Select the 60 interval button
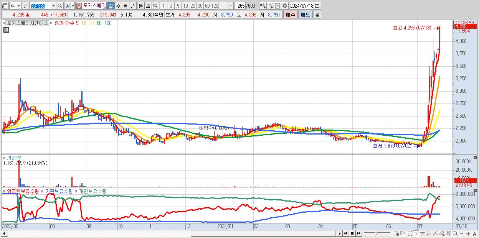Screen dimensions: 479x238 coord(207,6)
